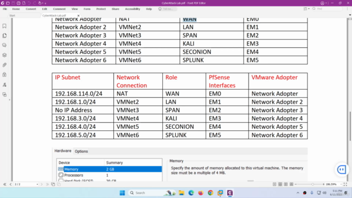Image resolution: width=352 pixels, height=198 pixels.
Task: Select continuous facing view mode icon
Action: click(x=291, y=184)
